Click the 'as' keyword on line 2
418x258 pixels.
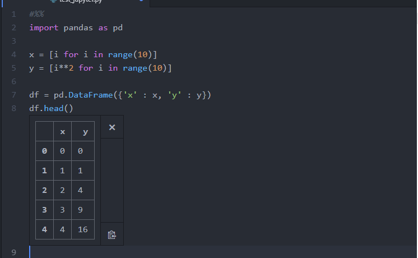(x=103, y=27)
